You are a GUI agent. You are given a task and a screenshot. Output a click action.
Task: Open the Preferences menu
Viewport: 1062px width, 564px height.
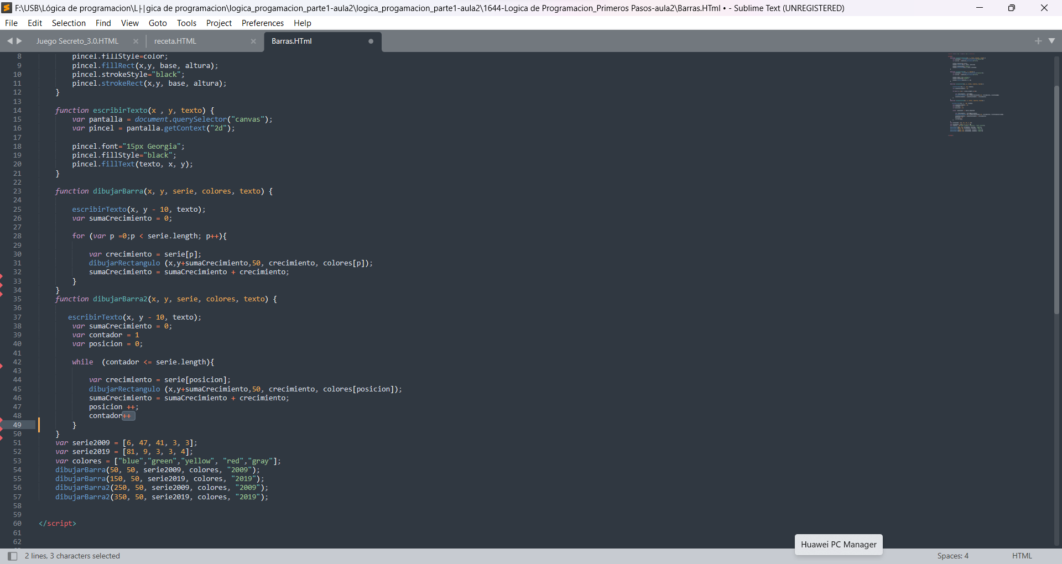point(263,23)
